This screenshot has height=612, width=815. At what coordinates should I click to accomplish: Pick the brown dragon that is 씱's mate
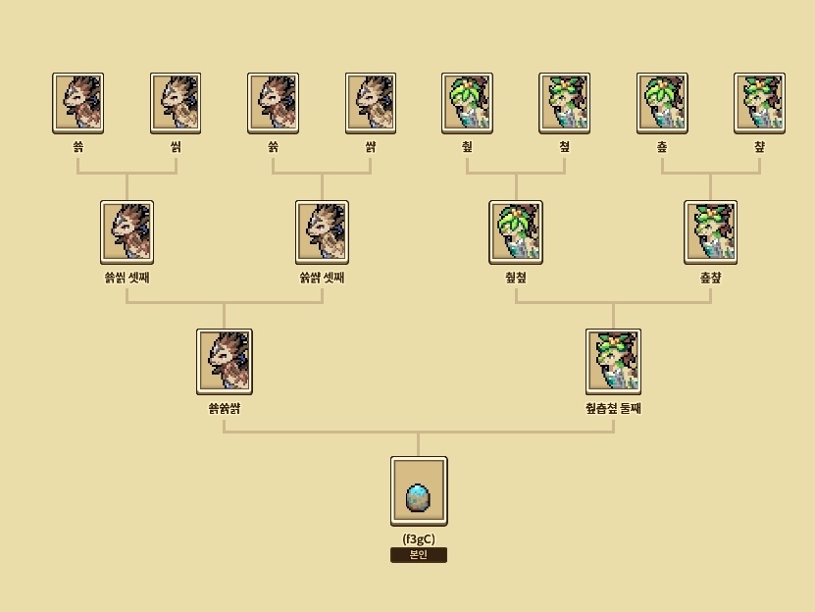[x=77, y=103]
